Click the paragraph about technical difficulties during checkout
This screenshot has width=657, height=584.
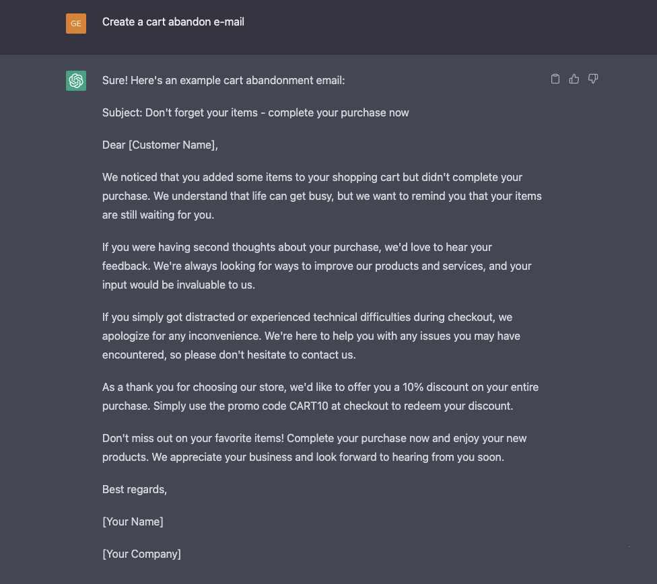pyautogui.click(x=311, y=336)
